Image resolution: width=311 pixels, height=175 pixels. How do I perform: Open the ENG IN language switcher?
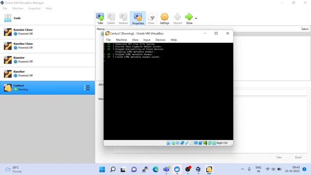point(258,169)
